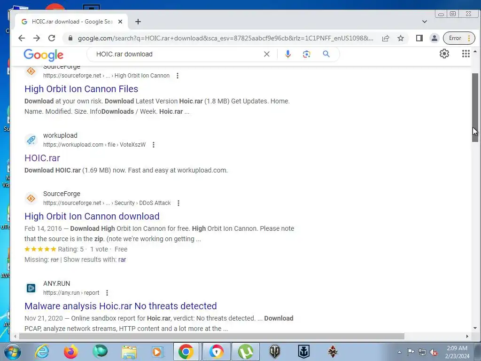Click the scroll down arrow
This screenshot has height=361, width=481.
(x=475, y=328)
